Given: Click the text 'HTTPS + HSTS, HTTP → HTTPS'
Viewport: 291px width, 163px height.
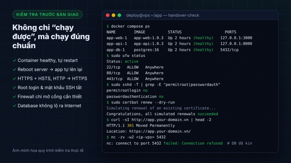Looking at the screenshot, I should click(52, 79).
